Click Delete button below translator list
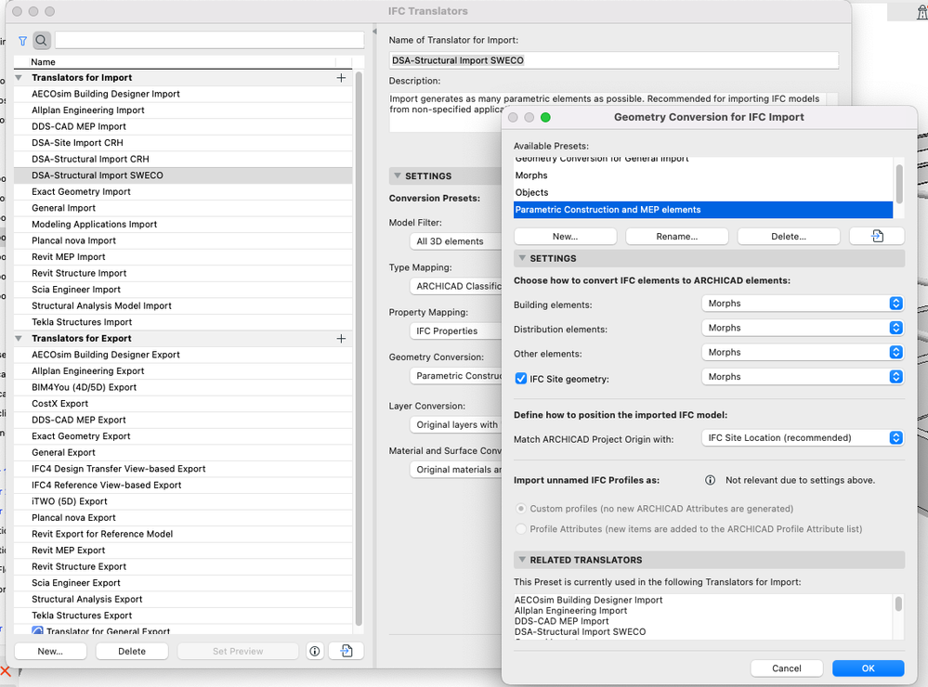The image size is (928, 687). point(132,651)
